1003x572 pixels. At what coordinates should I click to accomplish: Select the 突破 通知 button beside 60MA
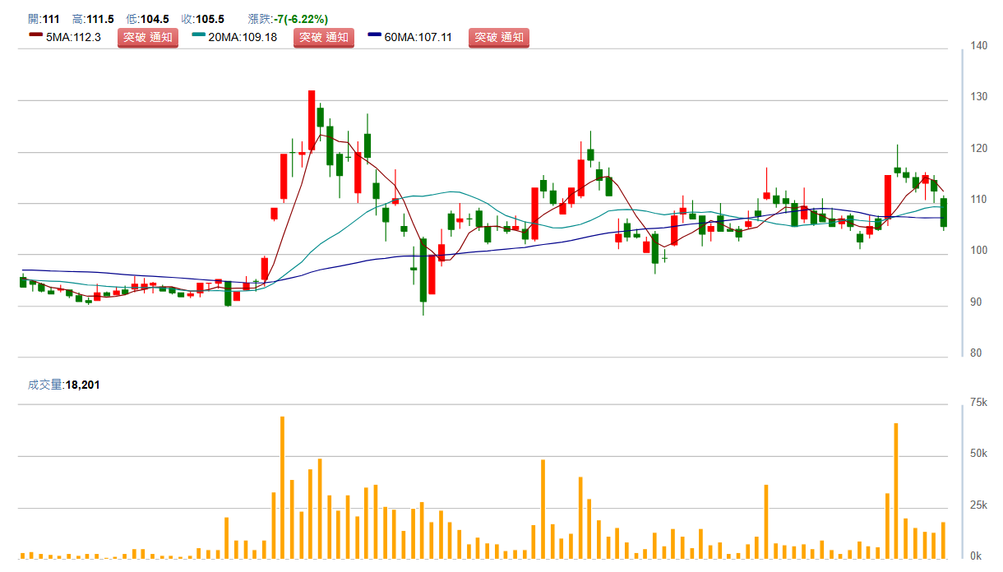pos(499,37)
